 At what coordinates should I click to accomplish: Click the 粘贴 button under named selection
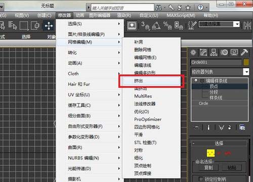(232, 168)
